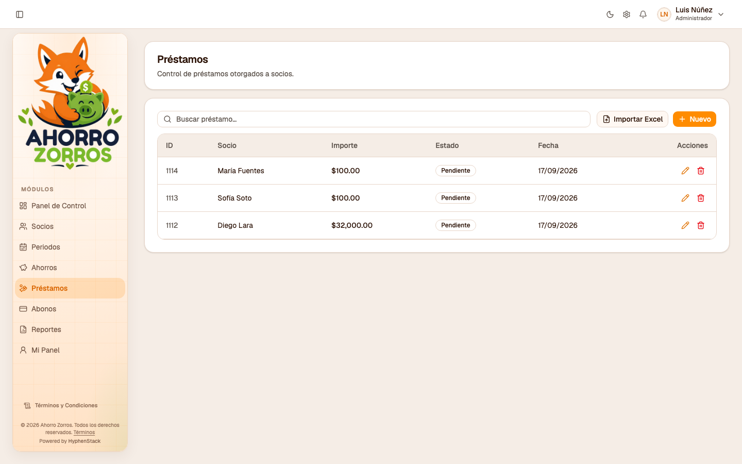The image size is (742, 464).
Task: Edit loan 1112 for Diego Lara
Action: [685, 225]
